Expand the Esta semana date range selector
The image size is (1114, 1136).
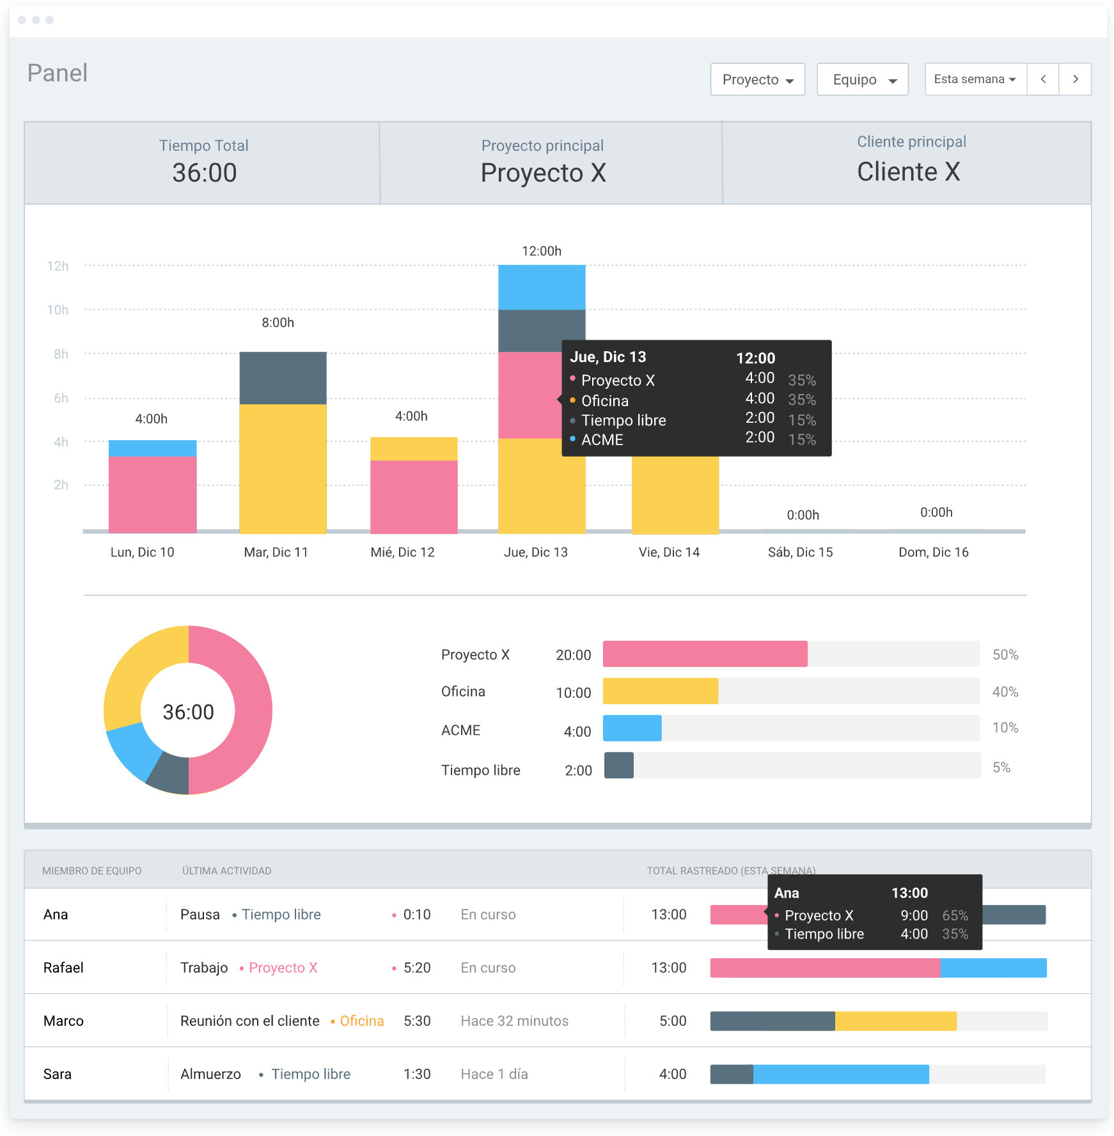tap(975, 79)
